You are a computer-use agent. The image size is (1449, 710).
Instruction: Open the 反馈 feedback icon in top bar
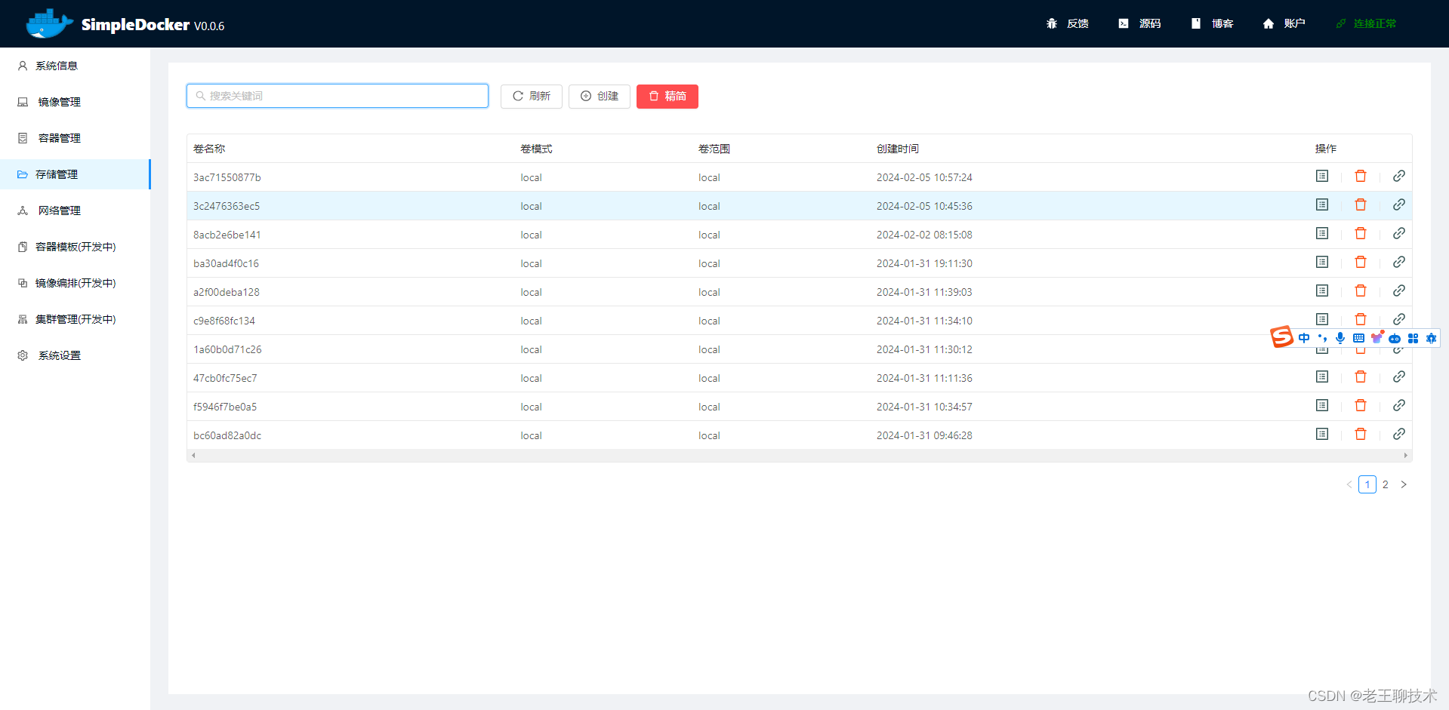(1052, 23)
